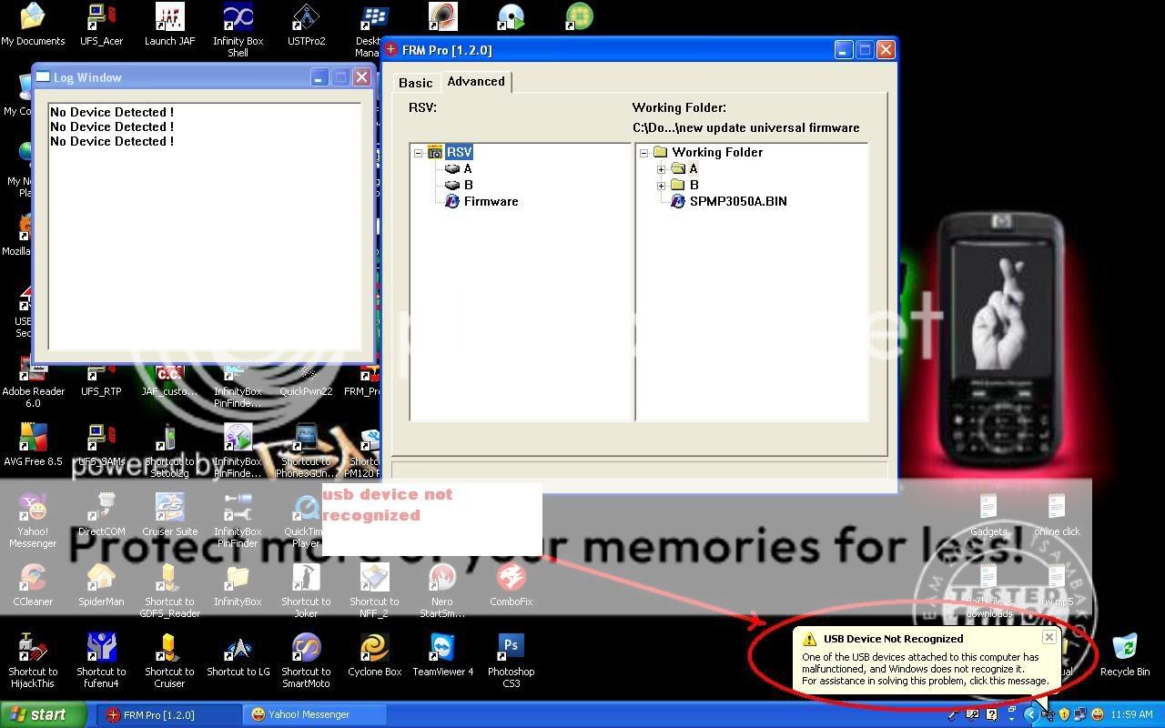
Task: Open the Advanced tab in FRM Pro
Action: pos(476,82)
